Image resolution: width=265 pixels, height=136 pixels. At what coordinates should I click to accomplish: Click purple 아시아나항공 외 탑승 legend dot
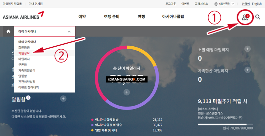92,125
